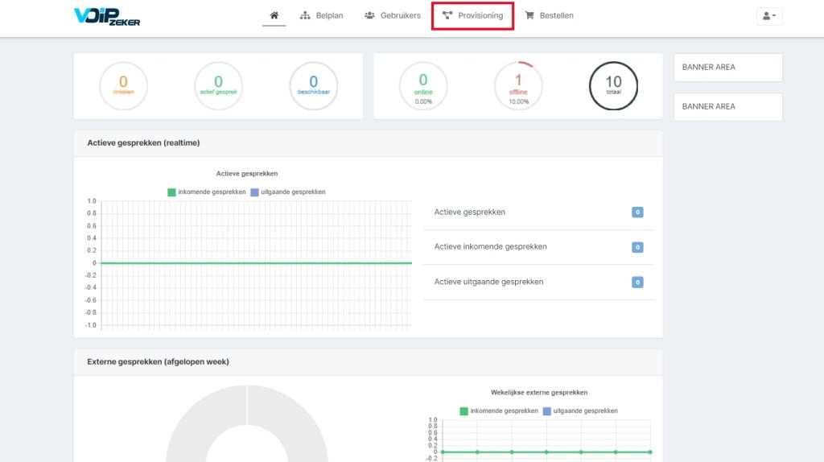Viewport: 824px width, 462px height.
Task: Click the grey donut chart
Action: 247,423
